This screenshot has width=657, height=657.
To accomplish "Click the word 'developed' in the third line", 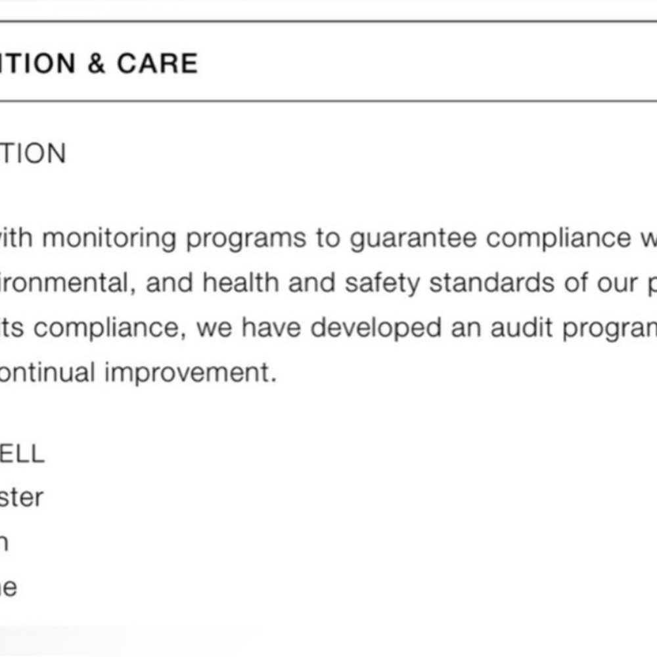I will click(376, 328).
